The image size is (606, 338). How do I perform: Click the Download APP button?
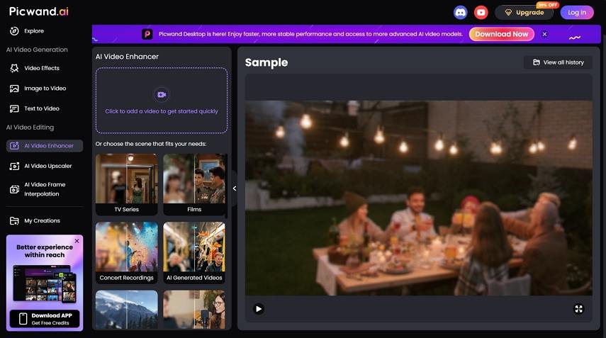pyautogui.click(x=45, y=319)
